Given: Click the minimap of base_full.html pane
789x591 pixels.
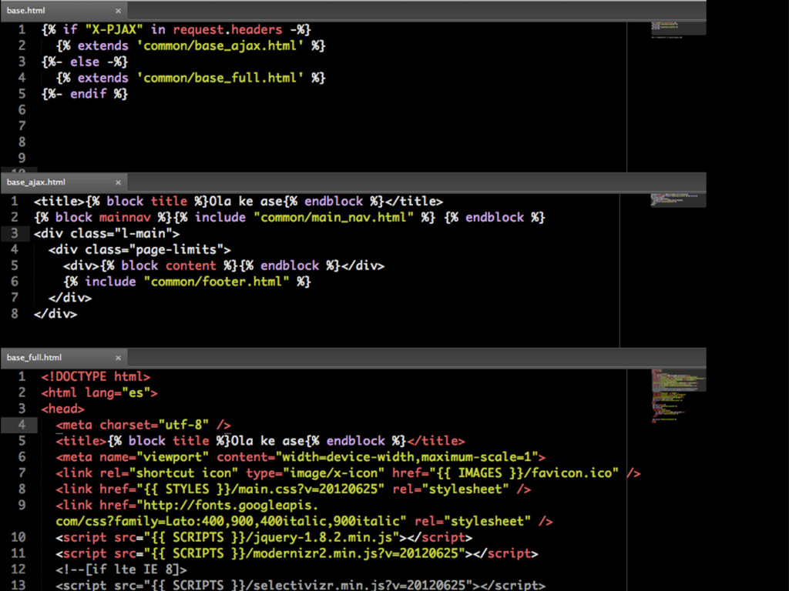Looking at the screenshot, I should tap(678, 396).
